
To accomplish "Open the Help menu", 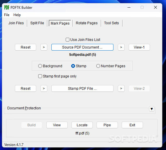I will [17, 15].
